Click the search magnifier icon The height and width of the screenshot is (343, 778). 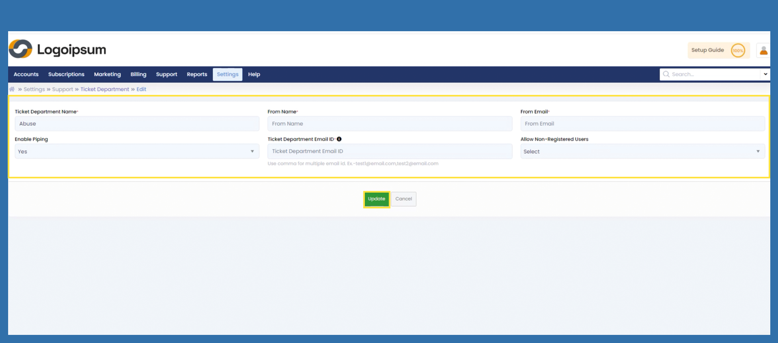pos(666,74)
